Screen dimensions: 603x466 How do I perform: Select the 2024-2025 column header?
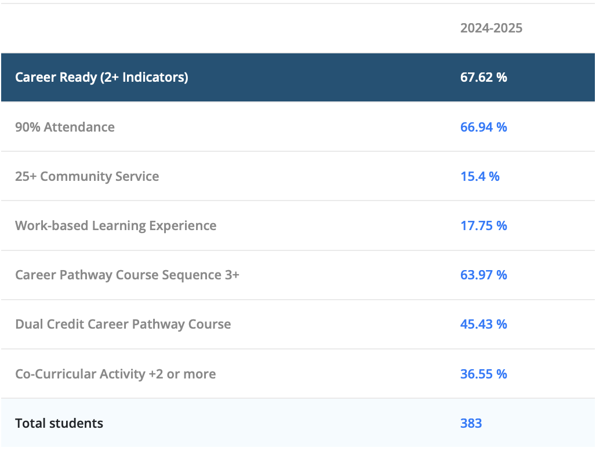pyautogui.click(x=491, y=28)
